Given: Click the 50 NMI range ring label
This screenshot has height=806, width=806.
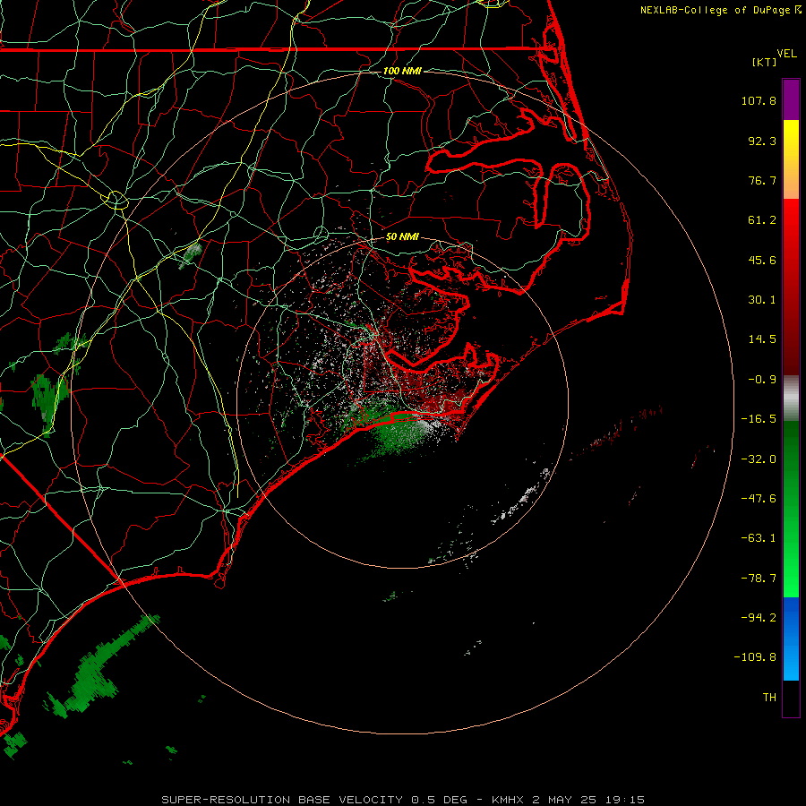Looking at the screenshot, I should point(402,237).
